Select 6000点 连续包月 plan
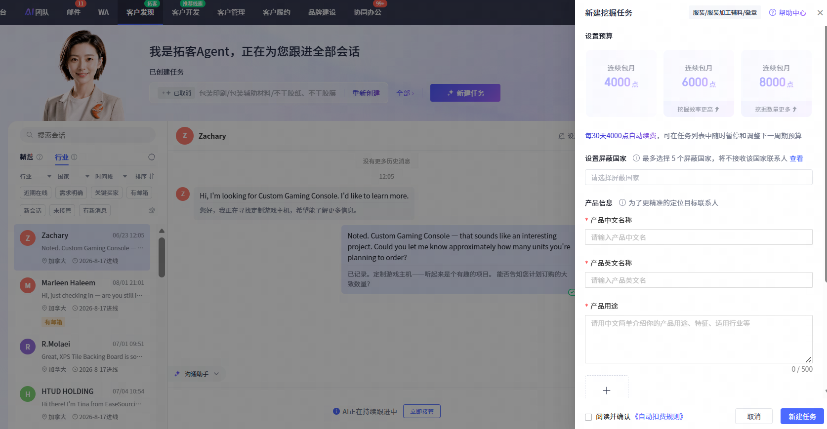This screenshot has width=827, height=429. 699,83
